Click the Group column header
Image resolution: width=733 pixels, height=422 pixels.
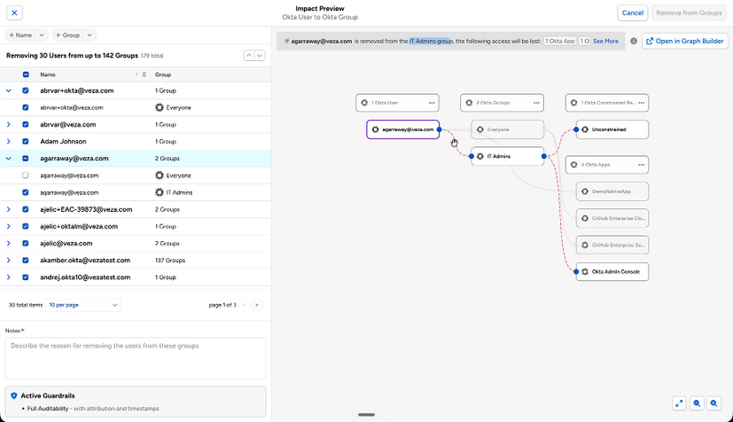(x=163, y=74)
